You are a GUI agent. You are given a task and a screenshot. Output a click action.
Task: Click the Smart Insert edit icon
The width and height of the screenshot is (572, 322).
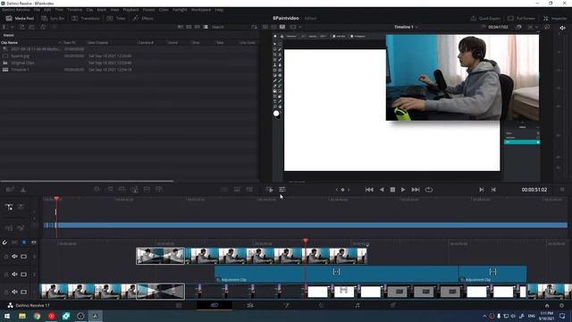click(97, 190)
